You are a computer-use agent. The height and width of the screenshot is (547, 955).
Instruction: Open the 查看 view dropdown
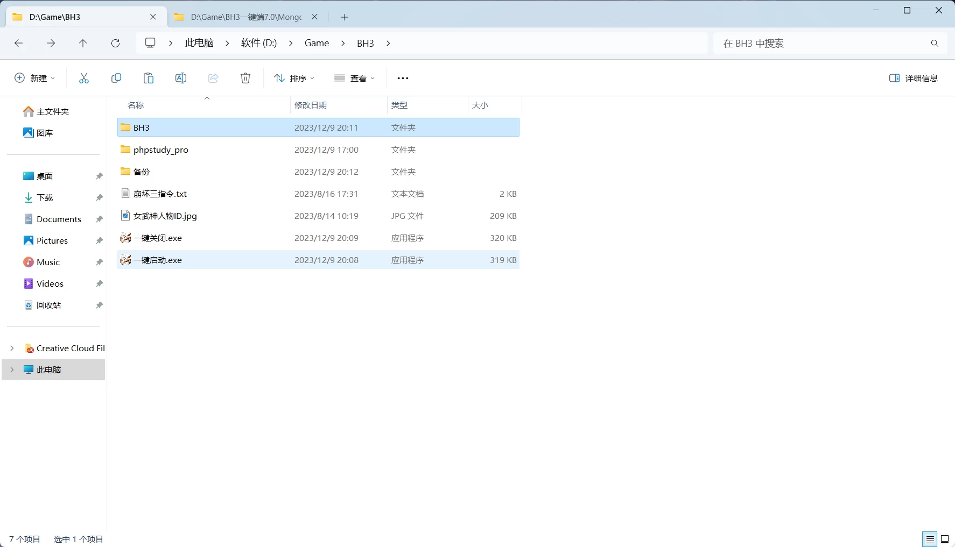[x=354, y=79]
